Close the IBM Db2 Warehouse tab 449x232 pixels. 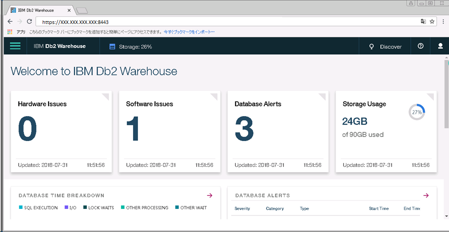click(x=69, y=10)
